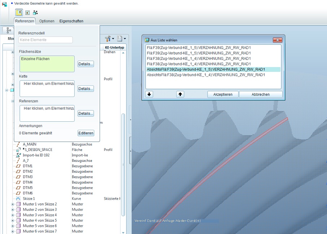Click the Drehen cell under KE-Untertyp
This screenshot has width=327, height=234.
click(109, 52)
